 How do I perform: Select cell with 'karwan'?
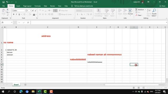pos(16,52)
